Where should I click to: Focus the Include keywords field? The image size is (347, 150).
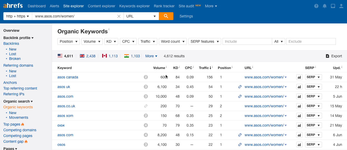pyautogui.click(x=247, y=41)
